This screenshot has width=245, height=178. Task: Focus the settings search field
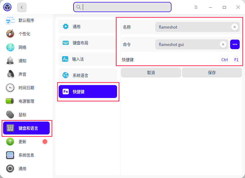[122, 7]
